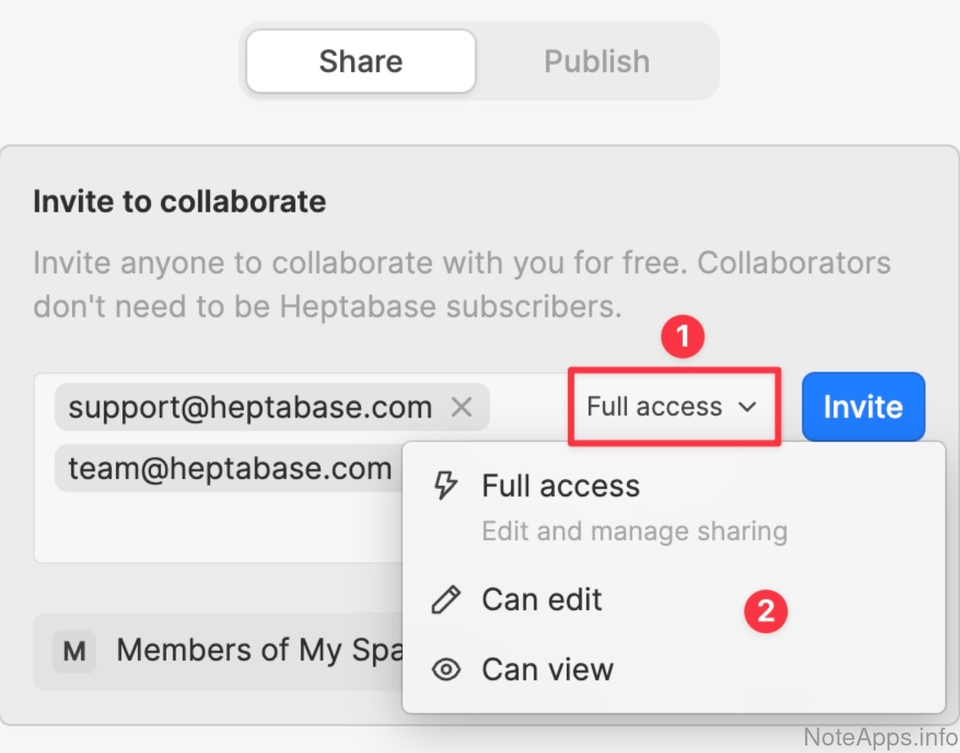
Task: Select Can edit permission option
Action: (x=542, y=600)
